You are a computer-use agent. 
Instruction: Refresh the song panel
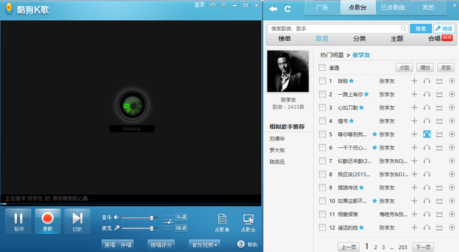coord(287,9)
